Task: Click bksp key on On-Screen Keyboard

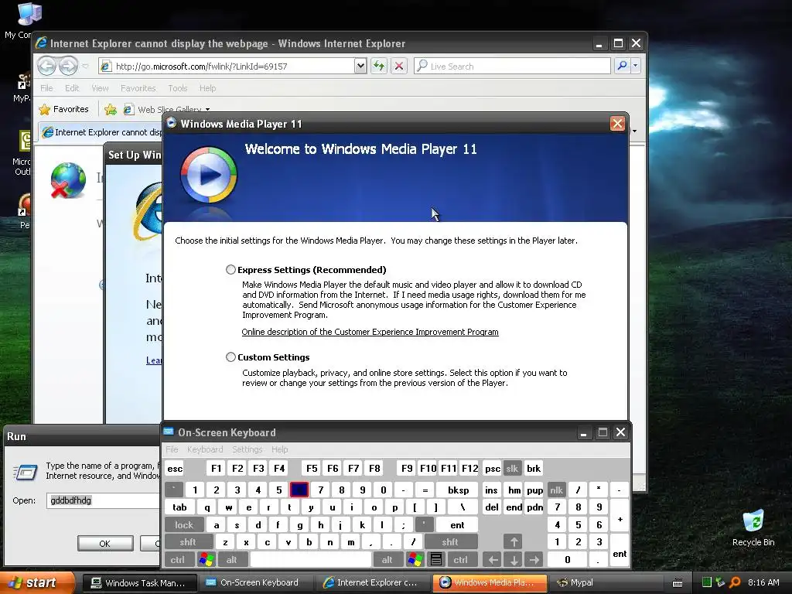Action: (x=458, y=490)
